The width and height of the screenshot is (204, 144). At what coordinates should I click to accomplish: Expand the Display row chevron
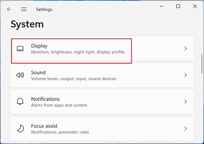pos(186,48)
